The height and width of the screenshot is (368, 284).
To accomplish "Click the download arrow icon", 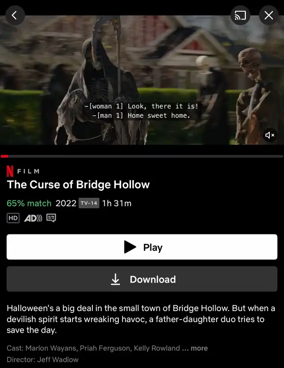I will (x=115, y=279).
